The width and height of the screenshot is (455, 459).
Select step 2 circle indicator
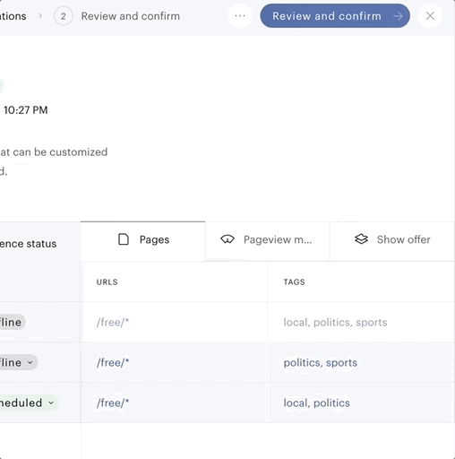coord(64,16)
